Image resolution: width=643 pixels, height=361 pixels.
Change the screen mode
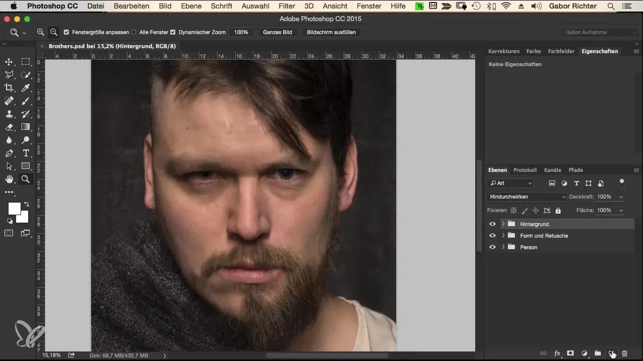tap(26, 233)
